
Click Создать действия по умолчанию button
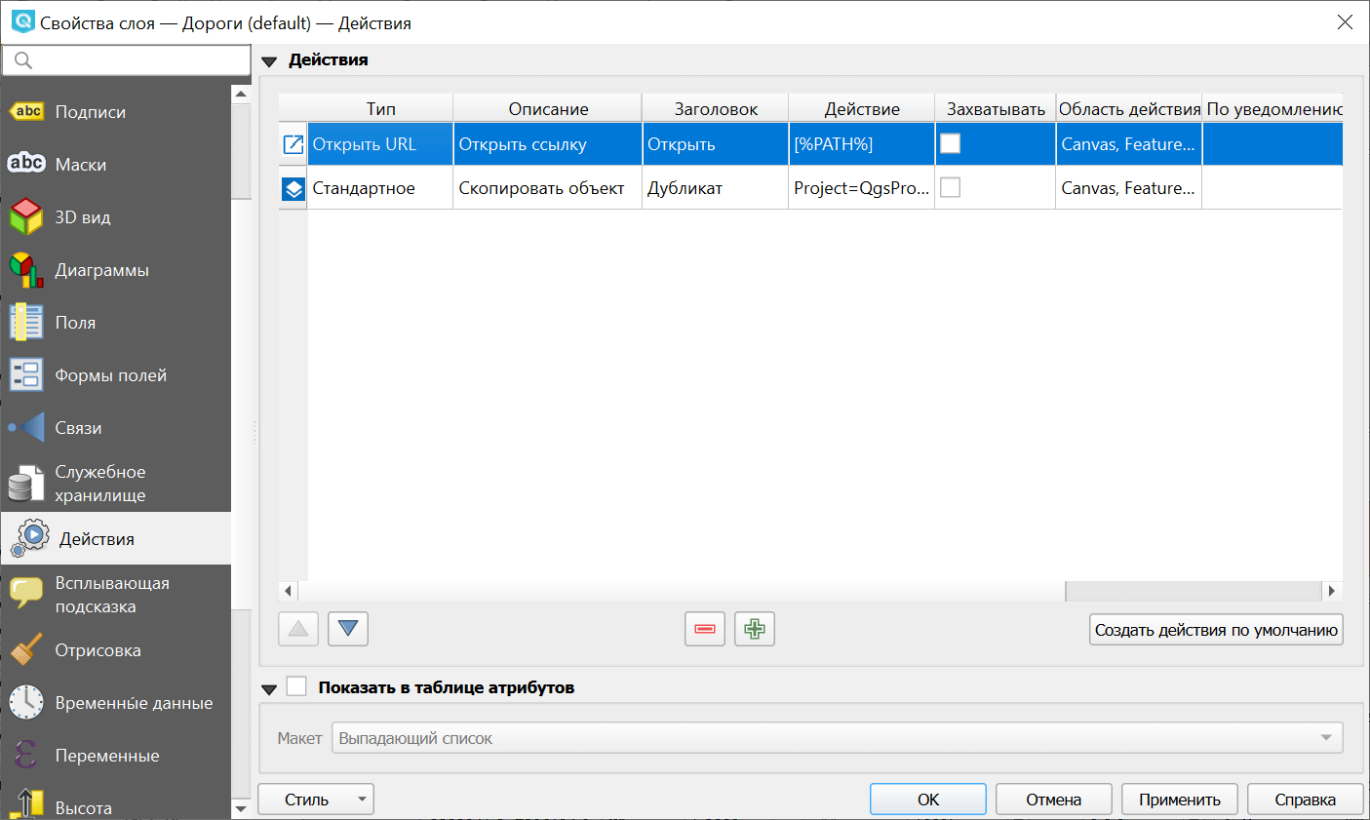[1215, 630]
